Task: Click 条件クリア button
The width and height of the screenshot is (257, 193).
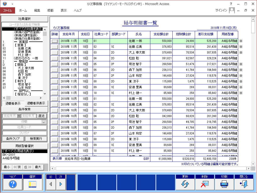Action: [x=13, y=139]
